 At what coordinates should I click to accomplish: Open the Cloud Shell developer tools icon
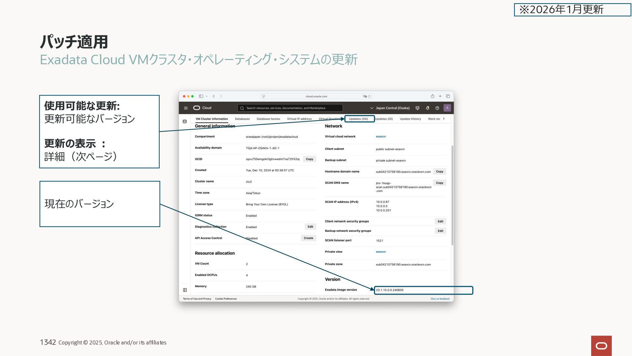point(417,108)
